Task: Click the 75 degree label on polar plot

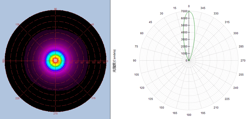Action: [x=137, y=46]
